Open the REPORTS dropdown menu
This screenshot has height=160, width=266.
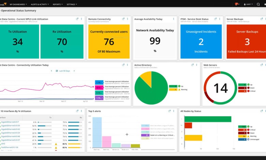58,4
